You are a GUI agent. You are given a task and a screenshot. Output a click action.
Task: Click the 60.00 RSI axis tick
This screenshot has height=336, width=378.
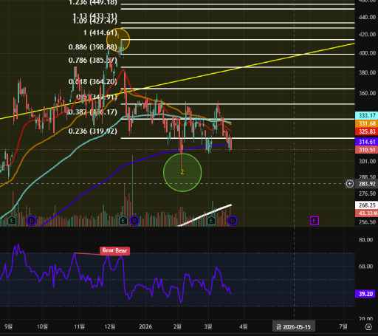click(365, 267)
